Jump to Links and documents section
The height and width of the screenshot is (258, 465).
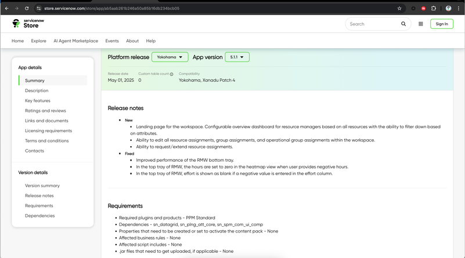click(x=46, y=121)
